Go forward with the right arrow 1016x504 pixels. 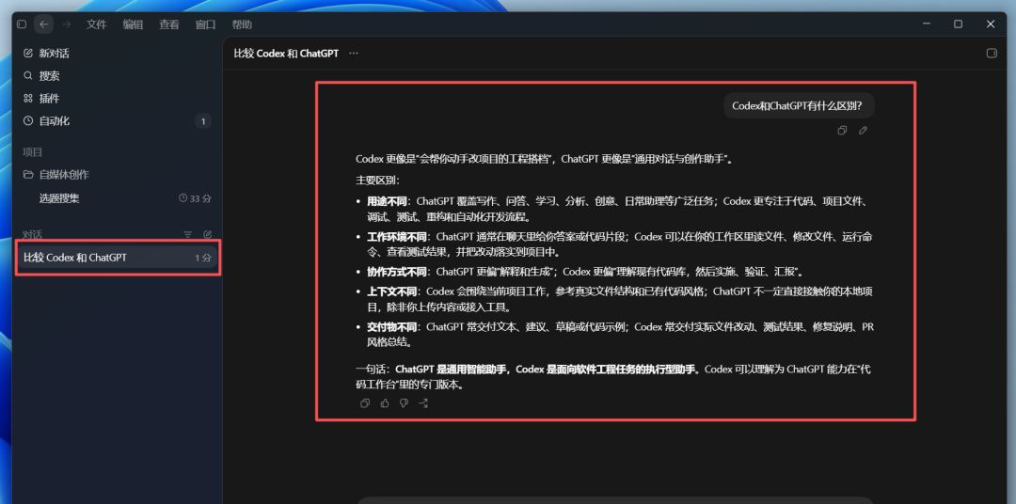tap(66, 24)
